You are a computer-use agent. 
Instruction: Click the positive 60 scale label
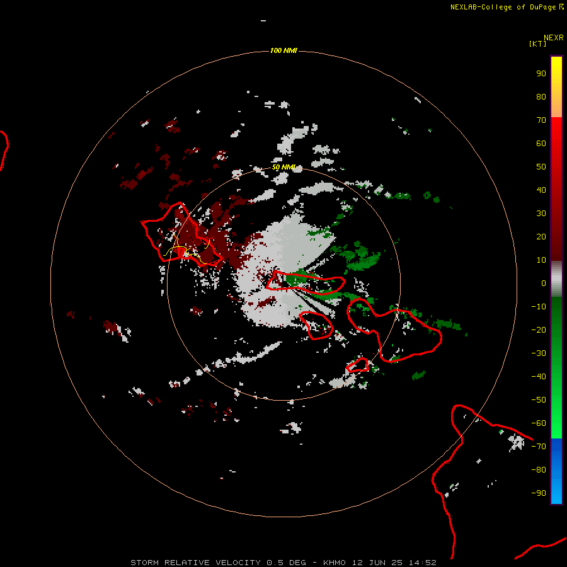541,143
